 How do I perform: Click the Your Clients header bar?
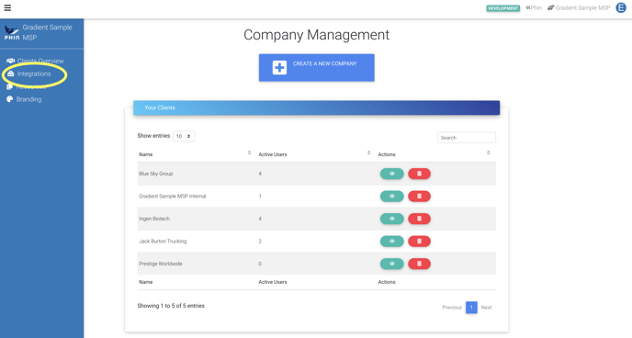click(x=316, y=107)
